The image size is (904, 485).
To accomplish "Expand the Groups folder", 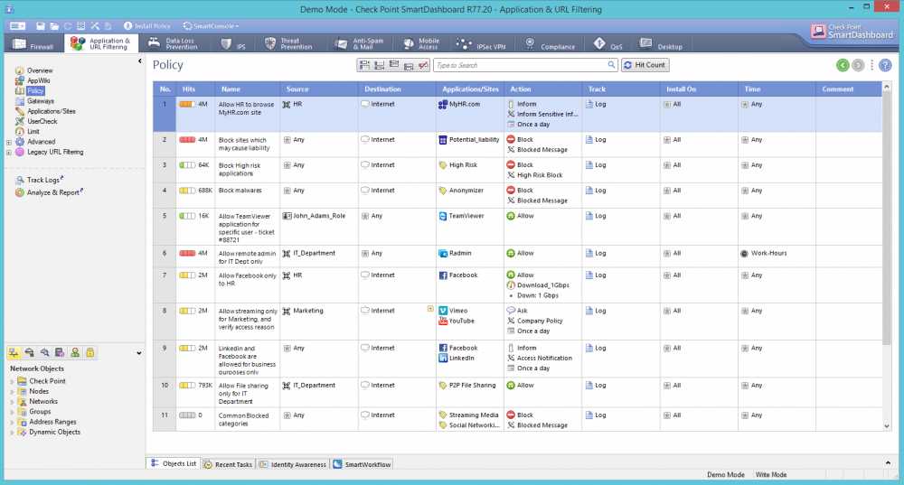I will [x=12, y=412].
